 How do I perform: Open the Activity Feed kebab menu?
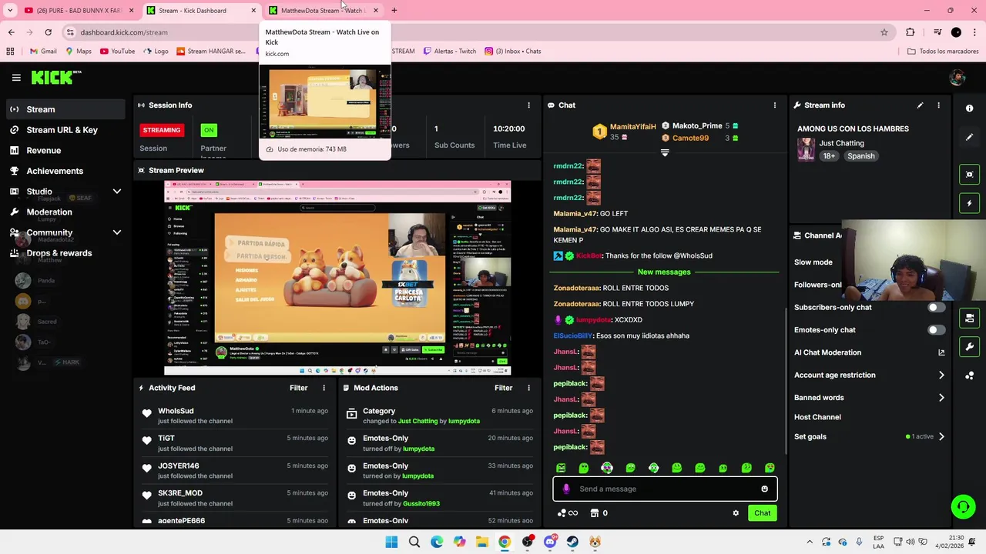324,388
